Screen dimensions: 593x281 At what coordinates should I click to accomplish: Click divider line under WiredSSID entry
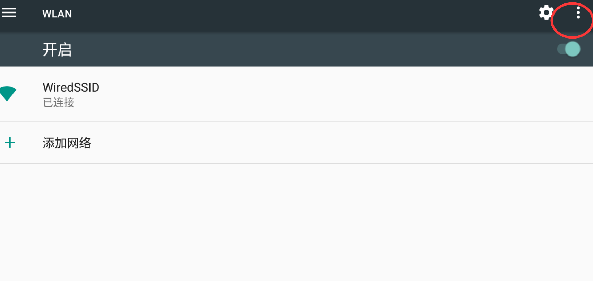(296, 122)
